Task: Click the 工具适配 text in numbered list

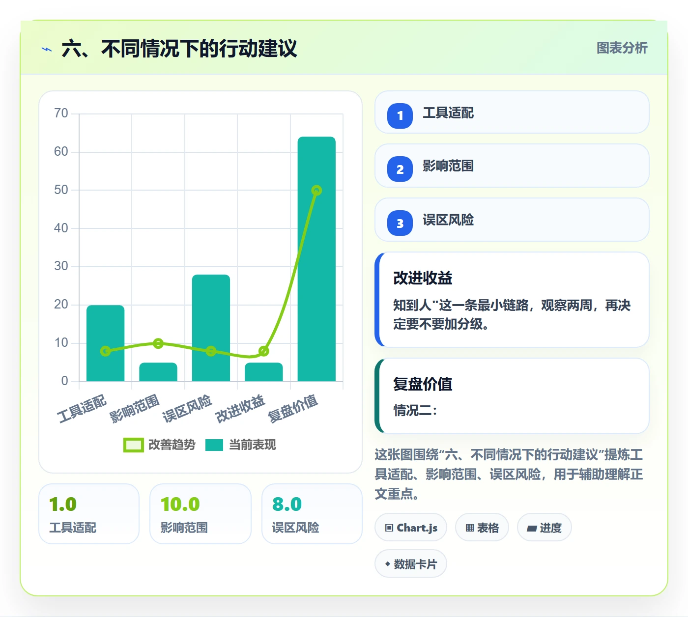Action: point(448,113)
